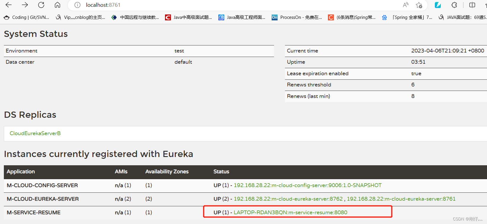Click the ProcessOn 'On' favicon

tap(275, 17)
